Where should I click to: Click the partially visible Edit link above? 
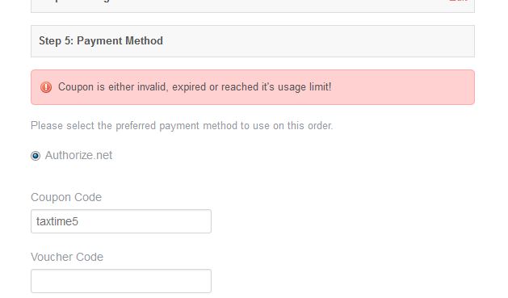click(x=458, y=1)
